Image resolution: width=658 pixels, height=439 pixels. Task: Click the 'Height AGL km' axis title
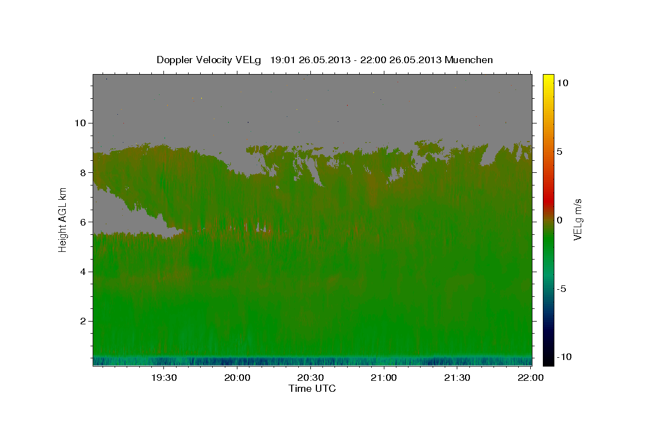pos(63,219)
